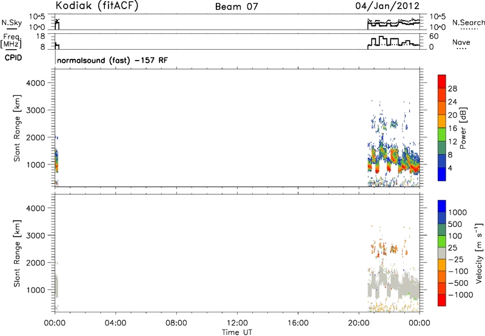The image size is (485, 336).
Task: Click the orange segment of Power colorbar
Action: 442,108
